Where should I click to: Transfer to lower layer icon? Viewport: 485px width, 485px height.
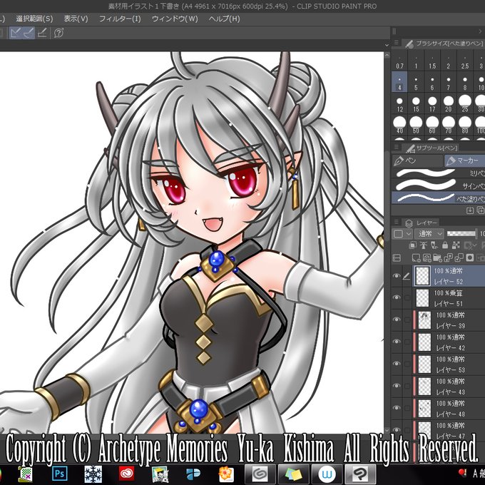pyautogui.click(x=448, y=257)
